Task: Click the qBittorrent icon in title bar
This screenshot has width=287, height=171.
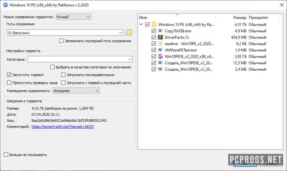Action: (5, 5)
